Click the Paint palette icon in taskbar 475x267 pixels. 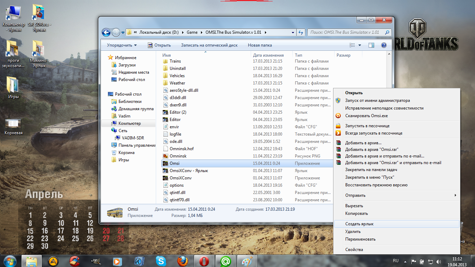[x=248, y=261]
